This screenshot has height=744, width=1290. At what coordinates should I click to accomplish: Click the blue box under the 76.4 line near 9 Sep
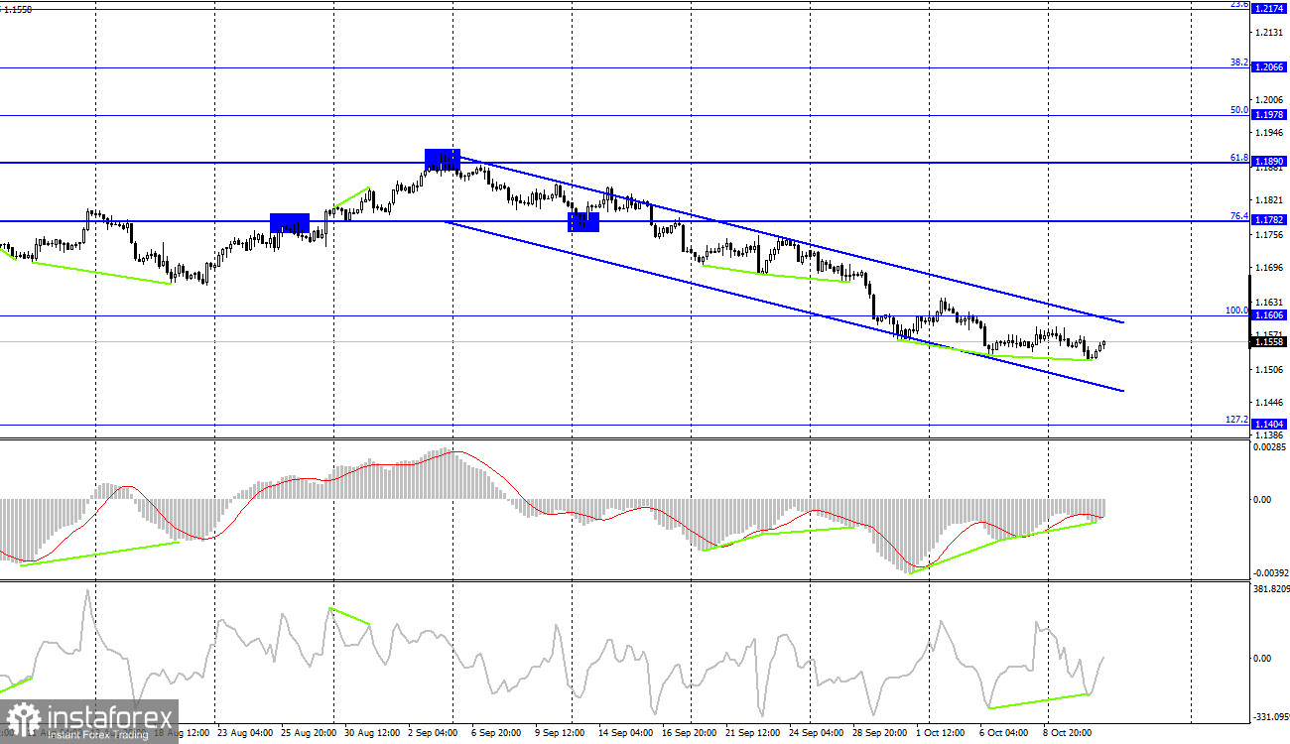pos(583,222)
